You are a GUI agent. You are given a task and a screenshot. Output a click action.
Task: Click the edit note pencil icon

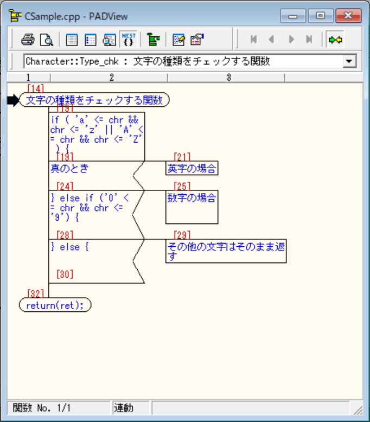(178, 40)
